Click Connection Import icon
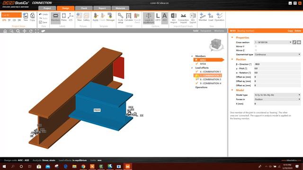This screenshot has height=170, width=303. point(183,18)
